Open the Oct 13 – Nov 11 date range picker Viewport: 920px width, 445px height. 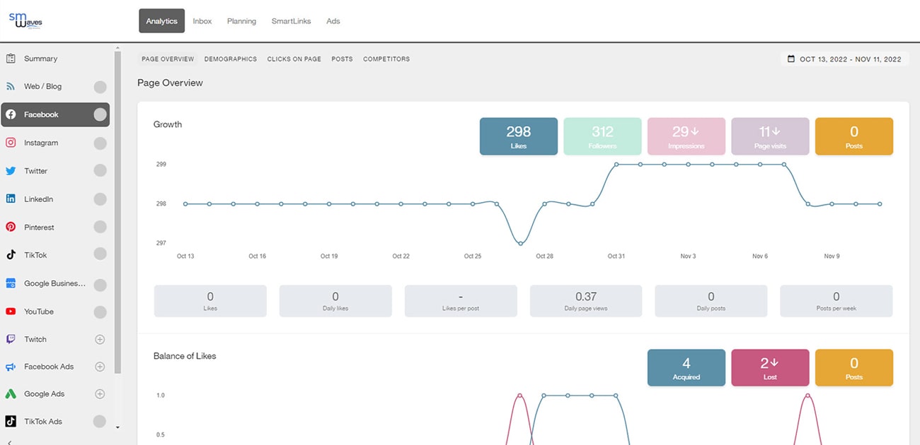tap(845, 59)
